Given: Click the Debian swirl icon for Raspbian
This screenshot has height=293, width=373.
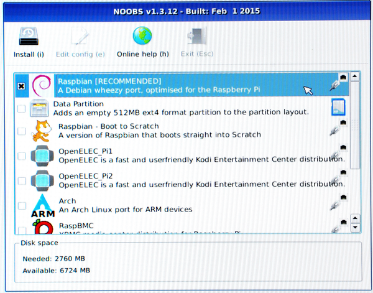Looking at the screenshot, I should pos(42,86).
